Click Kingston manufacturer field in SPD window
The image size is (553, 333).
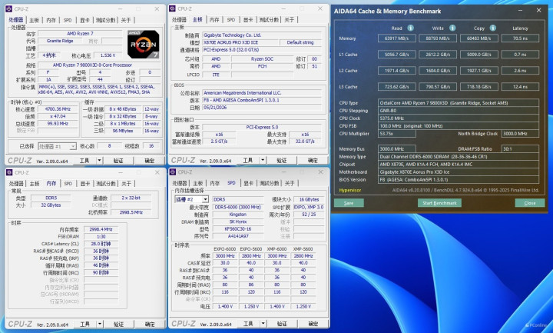coord(237,215)
